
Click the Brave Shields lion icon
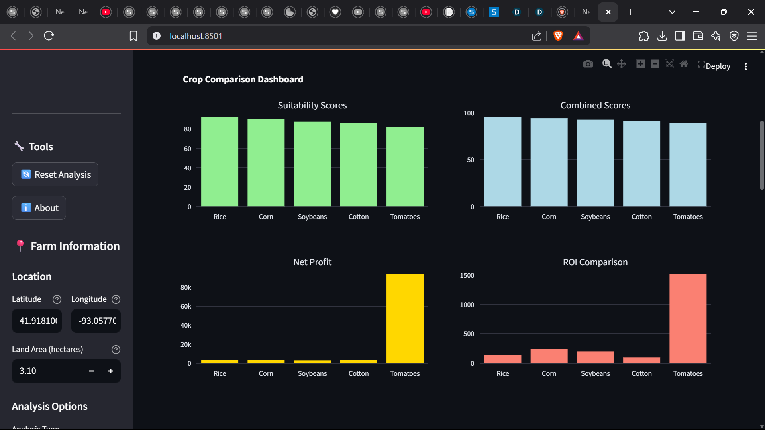coord(558,36)
